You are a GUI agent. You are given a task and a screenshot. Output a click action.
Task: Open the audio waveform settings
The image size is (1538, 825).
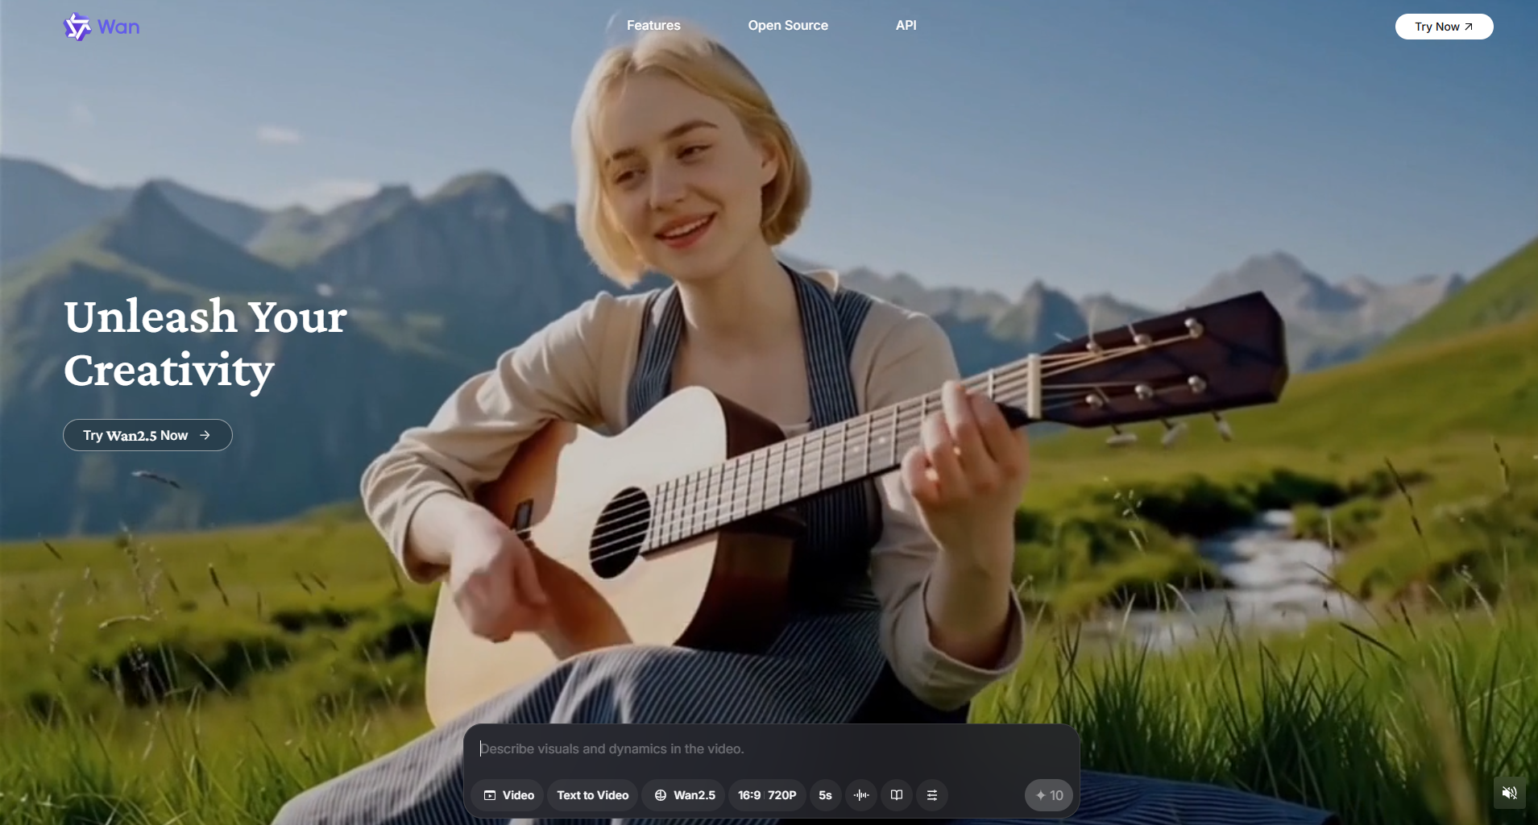861,795
